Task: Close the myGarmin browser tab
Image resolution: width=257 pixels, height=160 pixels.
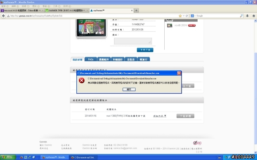Action: 132,10
